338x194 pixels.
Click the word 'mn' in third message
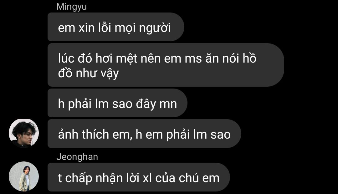(168, 104)
